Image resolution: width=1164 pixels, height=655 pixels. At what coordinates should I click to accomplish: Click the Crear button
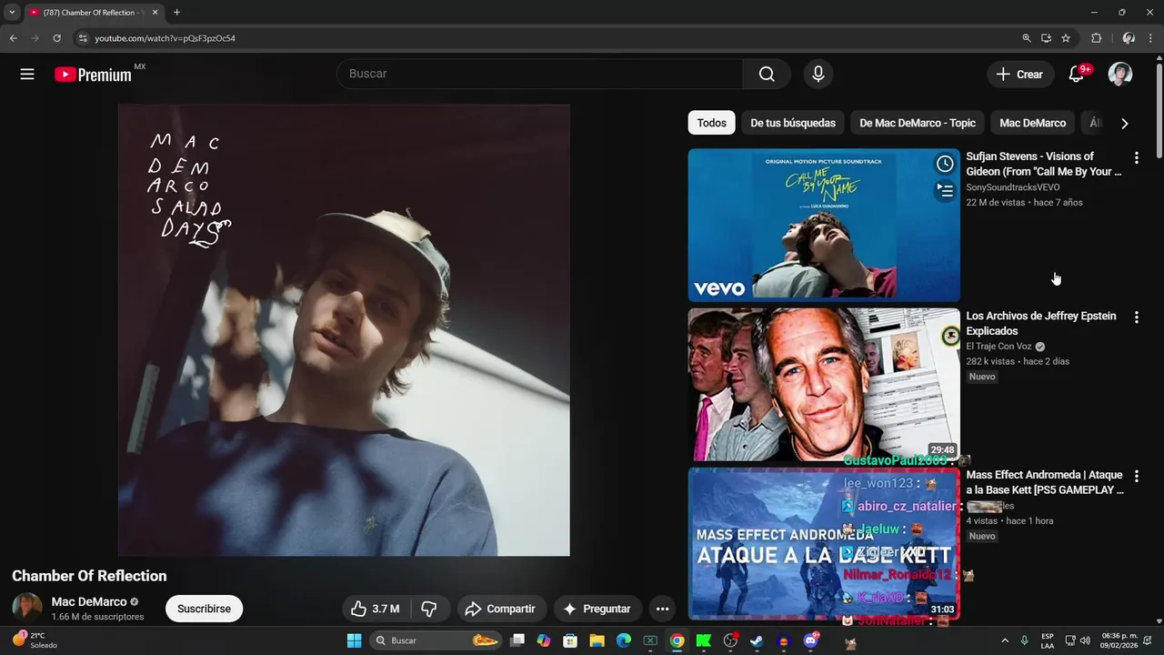click(1020, 74)
